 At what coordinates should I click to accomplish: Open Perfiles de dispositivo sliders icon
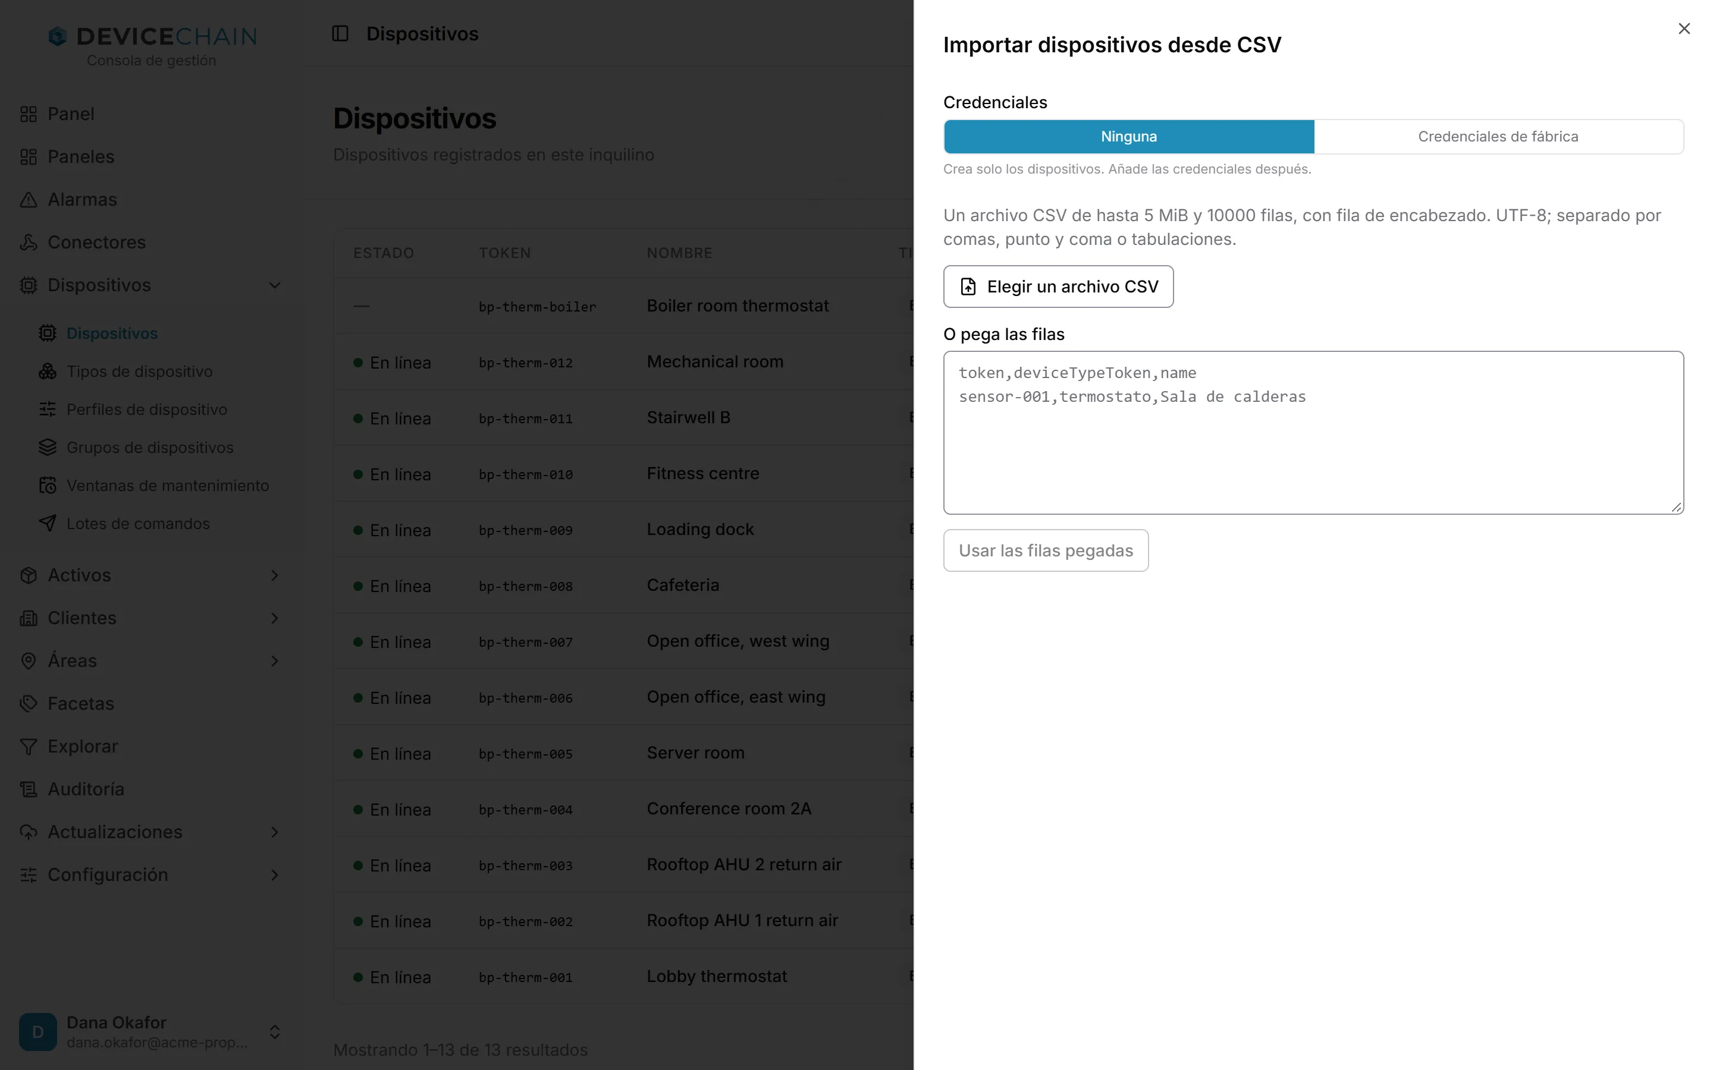[x=48, y=410]
